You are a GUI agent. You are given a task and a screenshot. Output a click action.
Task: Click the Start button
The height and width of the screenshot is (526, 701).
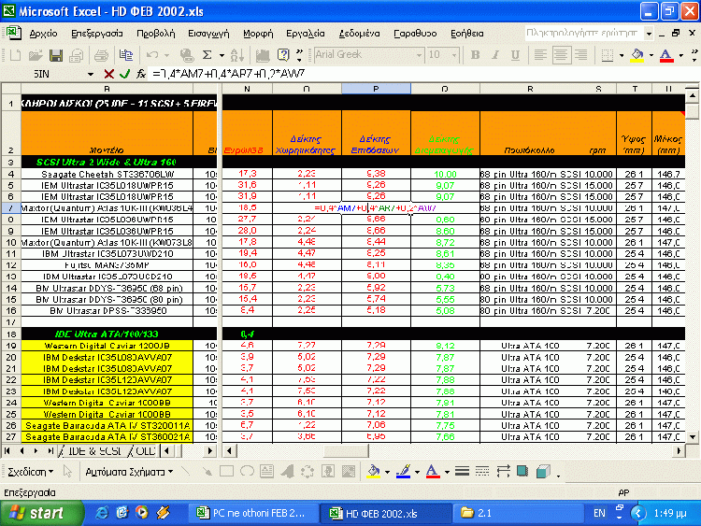(x=41, y=513)
